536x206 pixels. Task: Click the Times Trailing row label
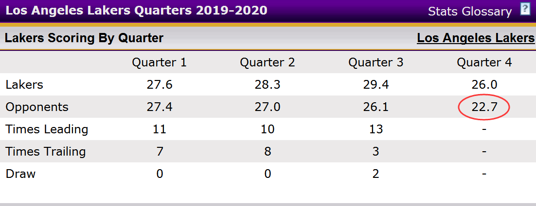pos(45,152)
